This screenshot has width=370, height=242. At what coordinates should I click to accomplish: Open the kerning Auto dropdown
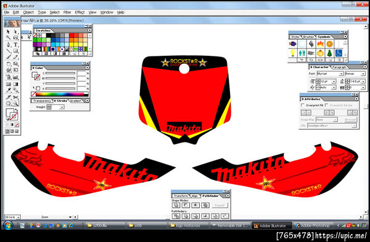[x=334, y=87]
